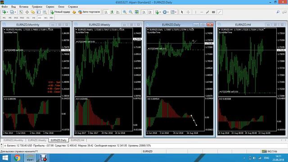
Task: Open the Файл menu
Action: coord(4,7)
